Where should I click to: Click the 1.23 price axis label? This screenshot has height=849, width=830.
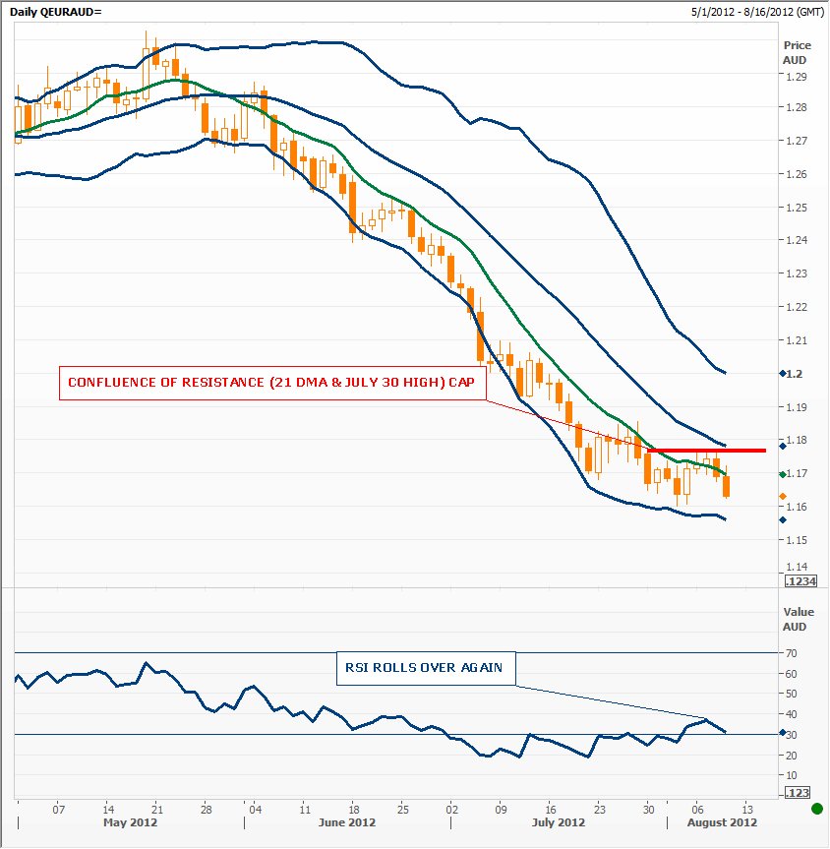coord(797,273)
